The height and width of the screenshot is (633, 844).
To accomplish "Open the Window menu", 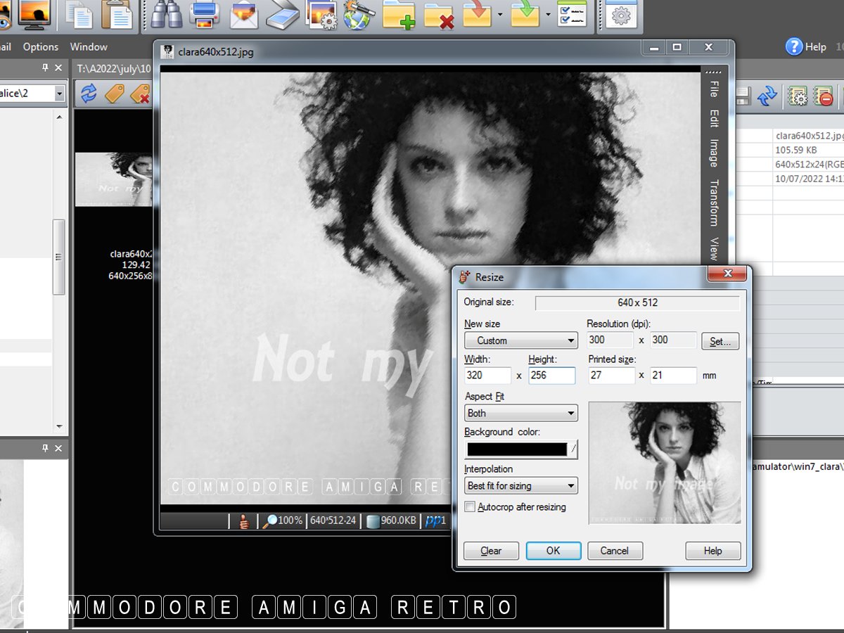I will click(89, 47).
